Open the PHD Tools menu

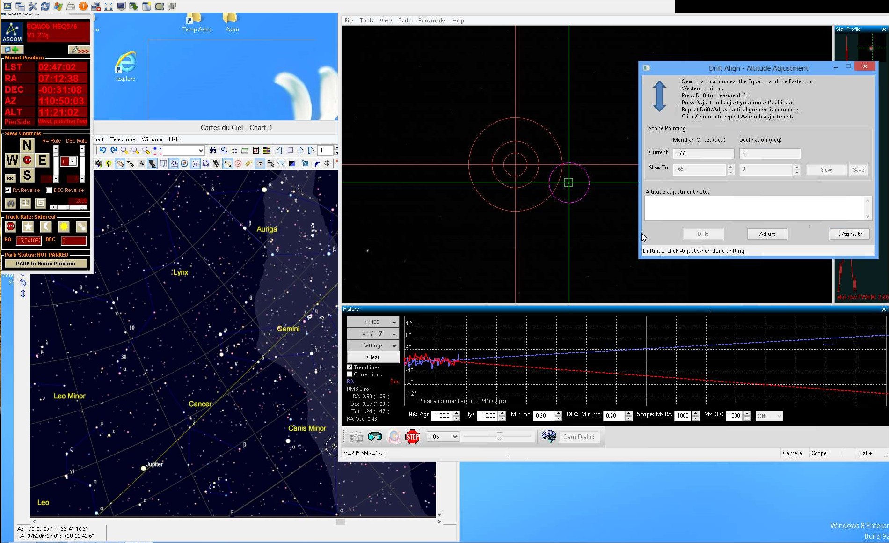pyautogui.click(x=366, y=21)
